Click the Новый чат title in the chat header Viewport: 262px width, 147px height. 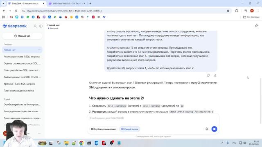[54, 25]
